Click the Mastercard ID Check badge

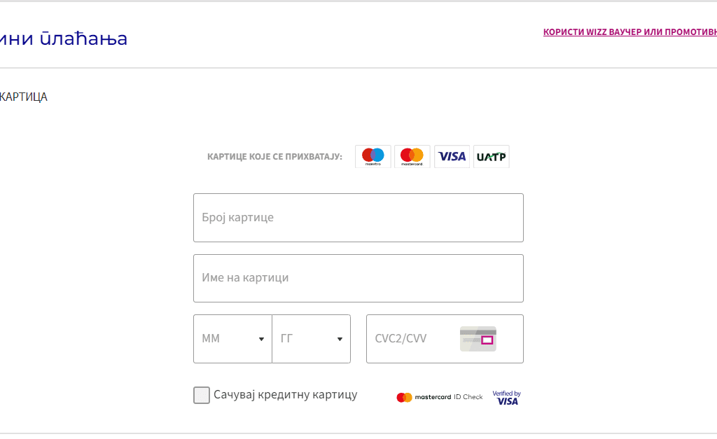click(x=440, y=398)
